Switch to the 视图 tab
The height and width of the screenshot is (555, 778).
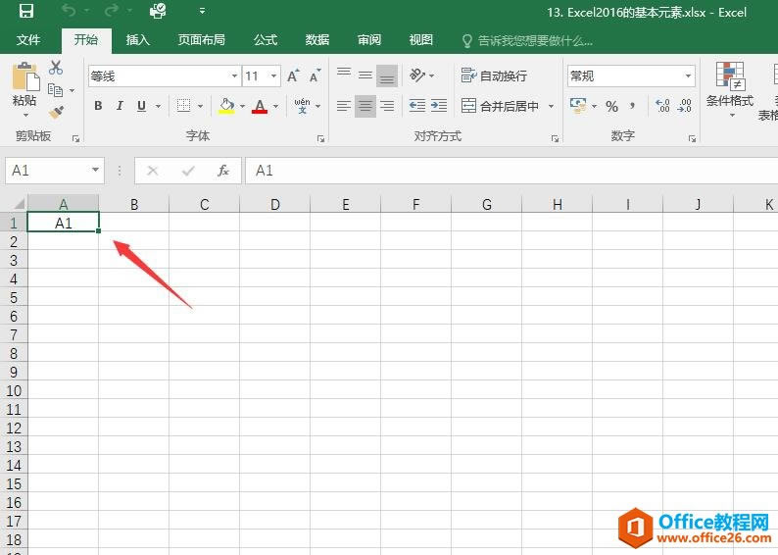click(x=420, y=40)
